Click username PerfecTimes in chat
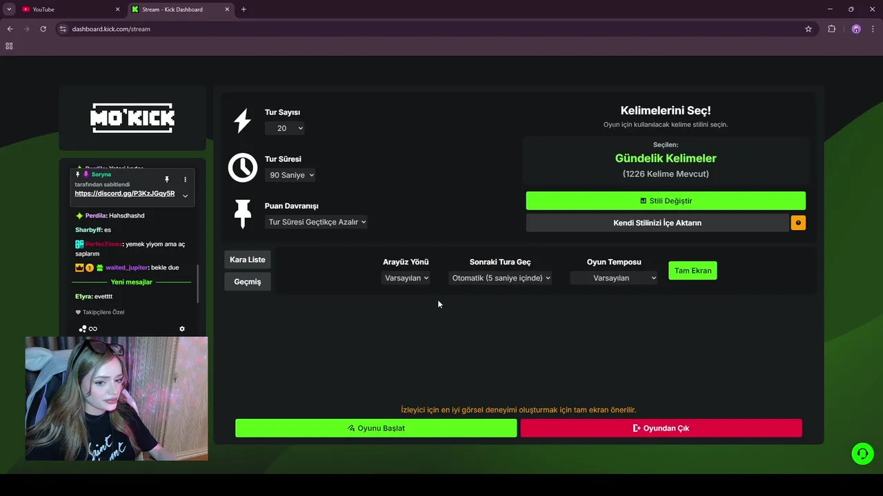The height and width of the screenshot is (496, 883). coord(103,244)
